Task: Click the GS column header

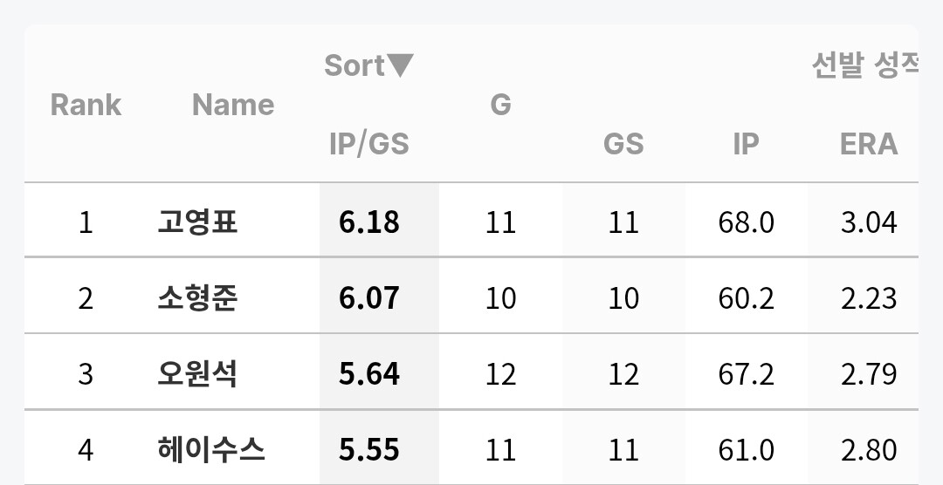Action: [623, 144]
